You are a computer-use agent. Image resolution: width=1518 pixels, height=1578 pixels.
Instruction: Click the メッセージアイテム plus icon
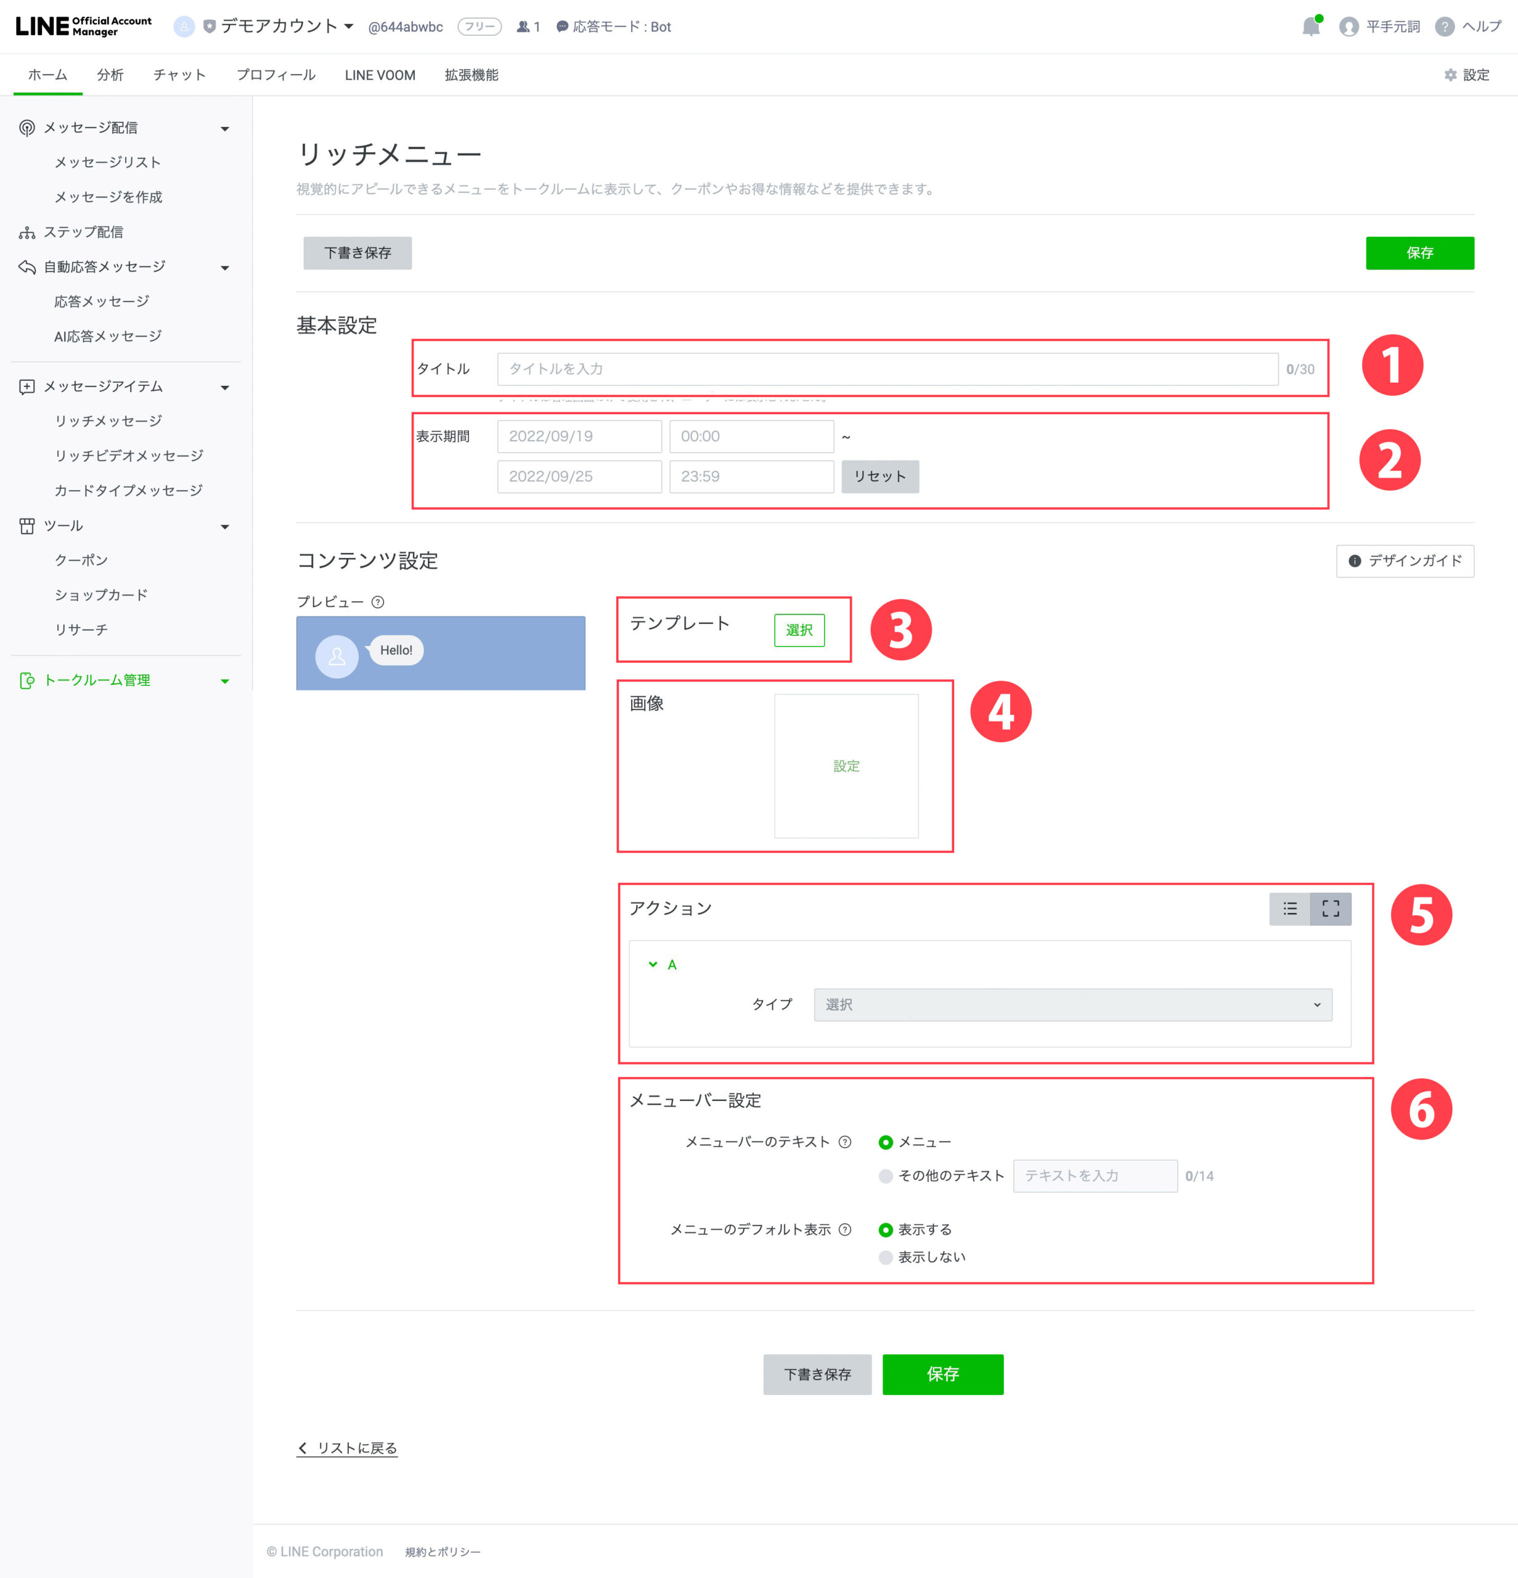click(x=27, y=387)
